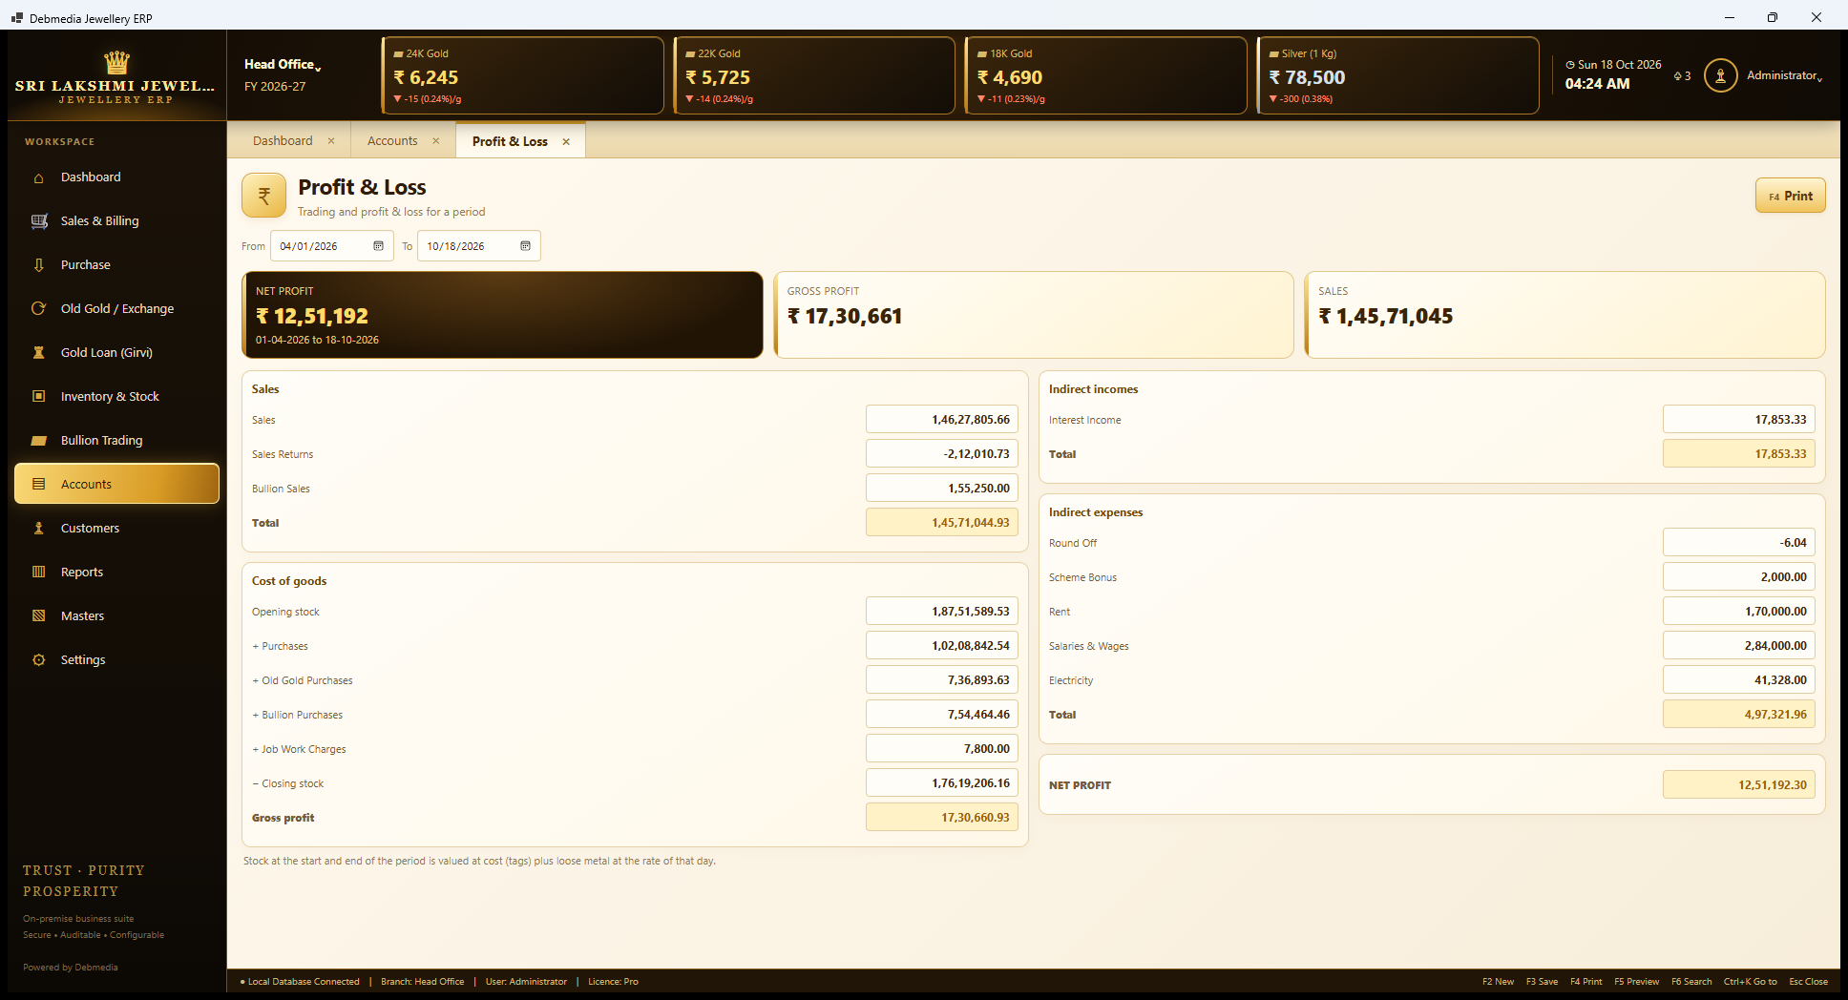Image resolution: width=1848 pixels, height=1000 pixels.
Task: Click F3 Save in the status bar
Action: (1542, 982)
